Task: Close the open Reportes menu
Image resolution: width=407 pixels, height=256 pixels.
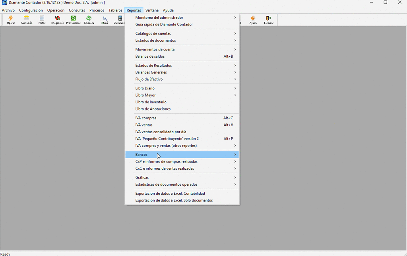Action: [134, 10]
